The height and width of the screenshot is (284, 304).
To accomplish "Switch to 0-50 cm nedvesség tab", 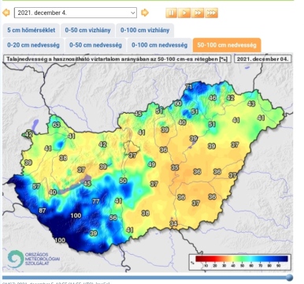I will coord(95,45).
